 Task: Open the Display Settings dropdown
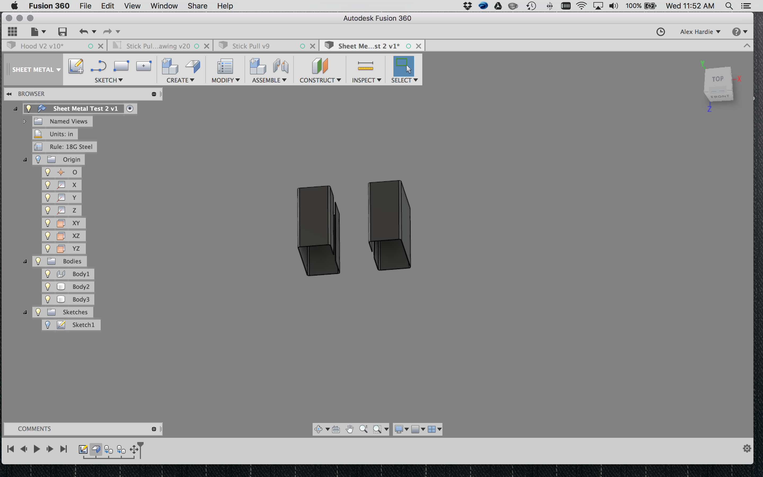[x=402, y=429]
